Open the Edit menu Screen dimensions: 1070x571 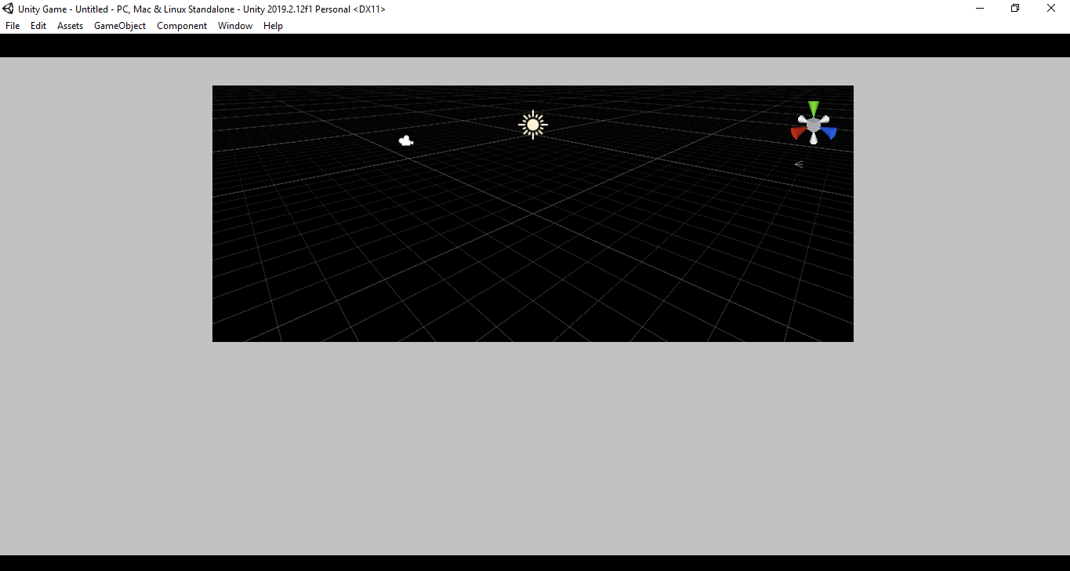tap(38, 26)
